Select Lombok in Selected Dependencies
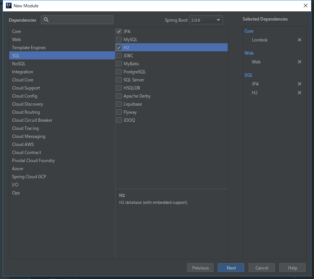Viewport: 314px width, 279px height. coord(260,40)
